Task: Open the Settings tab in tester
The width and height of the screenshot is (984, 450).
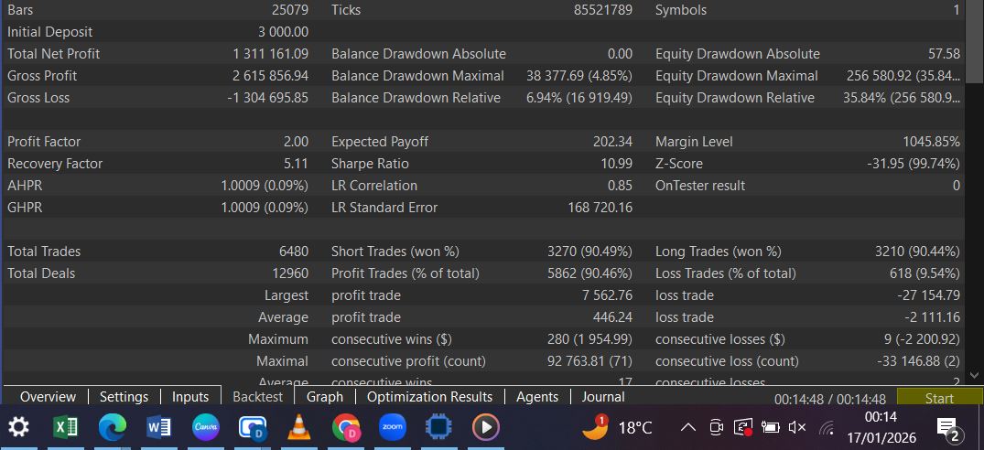Action: tap(124, 397)
